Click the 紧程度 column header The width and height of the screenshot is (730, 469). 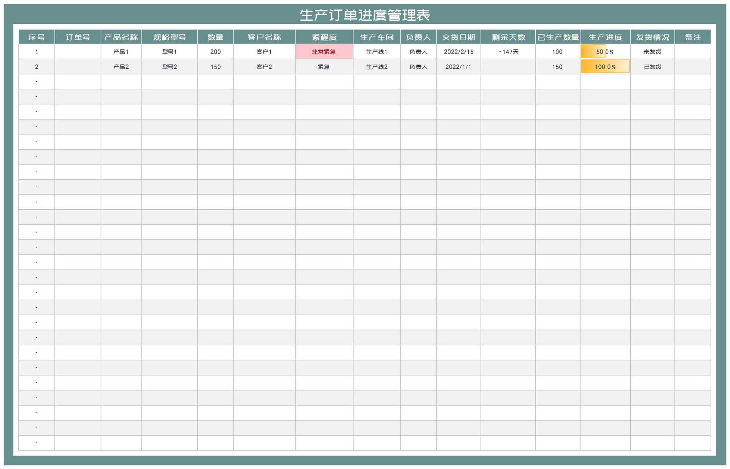[324, 37]
